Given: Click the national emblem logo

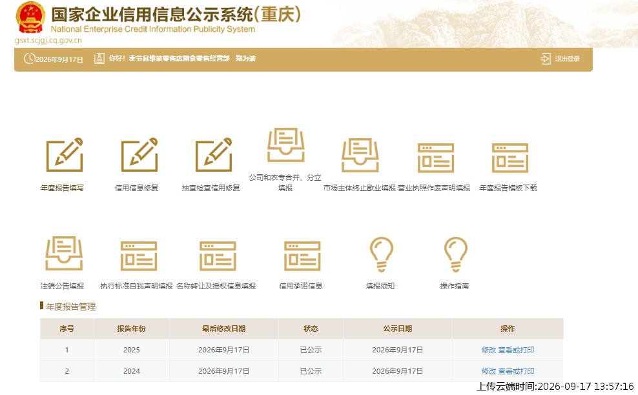Looking at the screenshot, I should pos(30,17).
